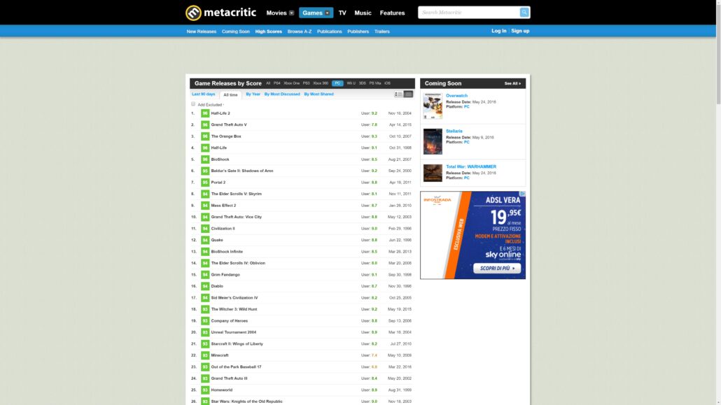Image resolution: width=721 pixels, height=405 pixels.
Task: Open The Elder Scrolls V: Skyrim entry
Action: click(237, 194)
